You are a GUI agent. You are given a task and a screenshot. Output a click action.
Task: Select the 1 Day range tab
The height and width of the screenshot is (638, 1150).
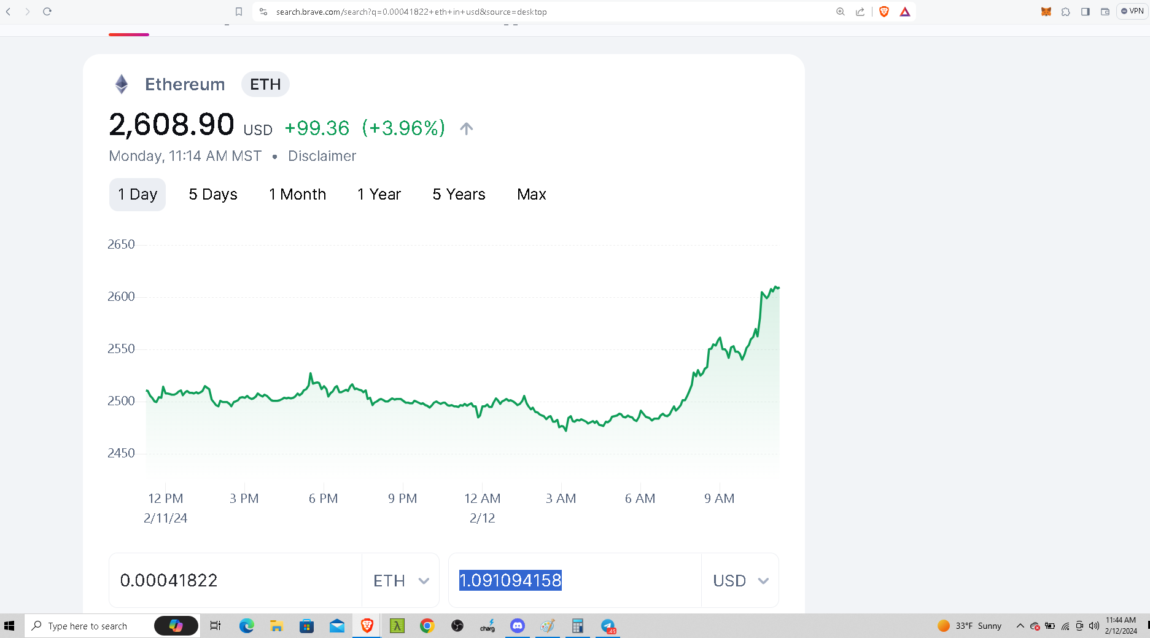tap(138, 195)
